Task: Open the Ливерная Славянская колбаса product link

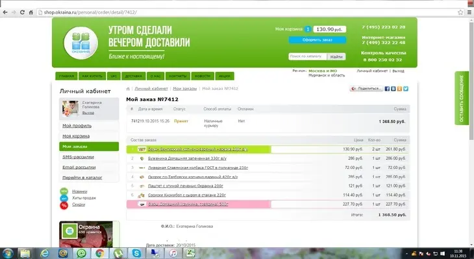Action: pos(197,168)
